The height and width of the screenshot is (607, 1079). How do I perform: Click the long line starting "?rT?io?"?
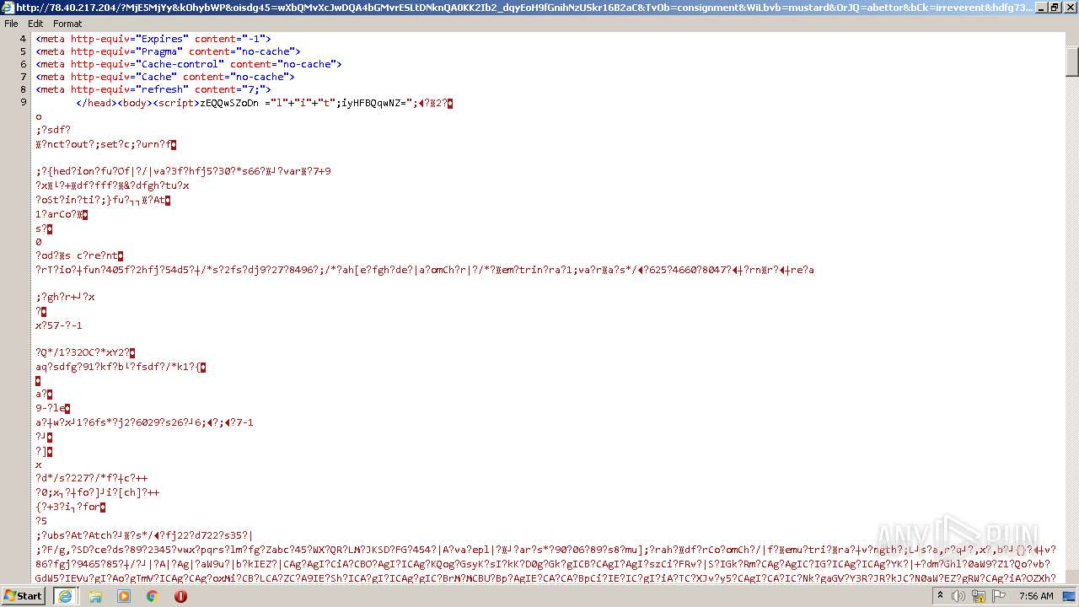[x=425, y=270]
